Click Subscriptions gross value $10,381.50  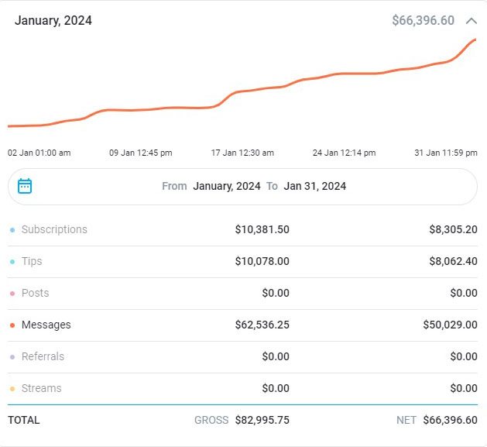[x=262, y=229]
